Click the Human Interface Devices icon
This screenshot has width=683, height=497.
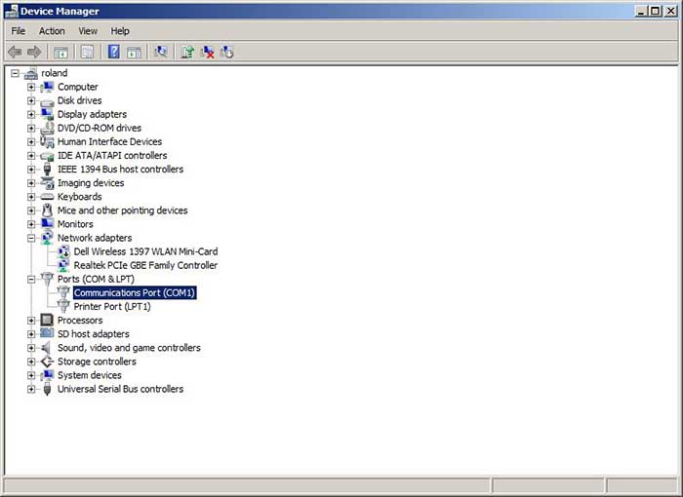click(47, 141)
